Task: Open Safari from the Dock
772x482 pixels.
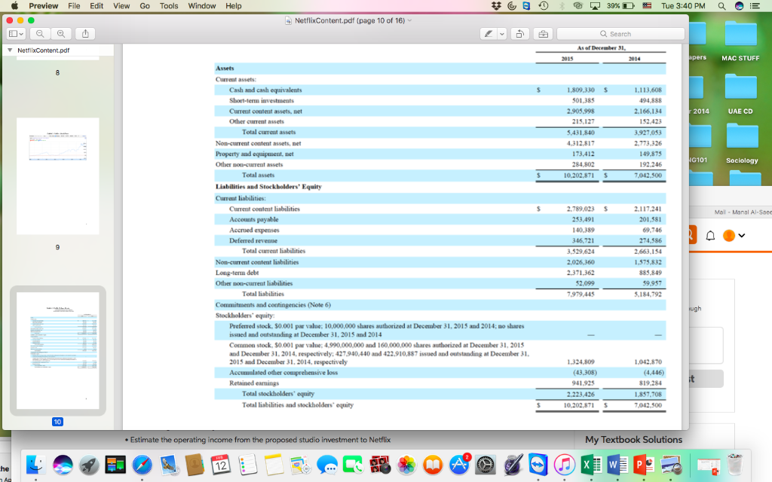Action: point(142,465)
